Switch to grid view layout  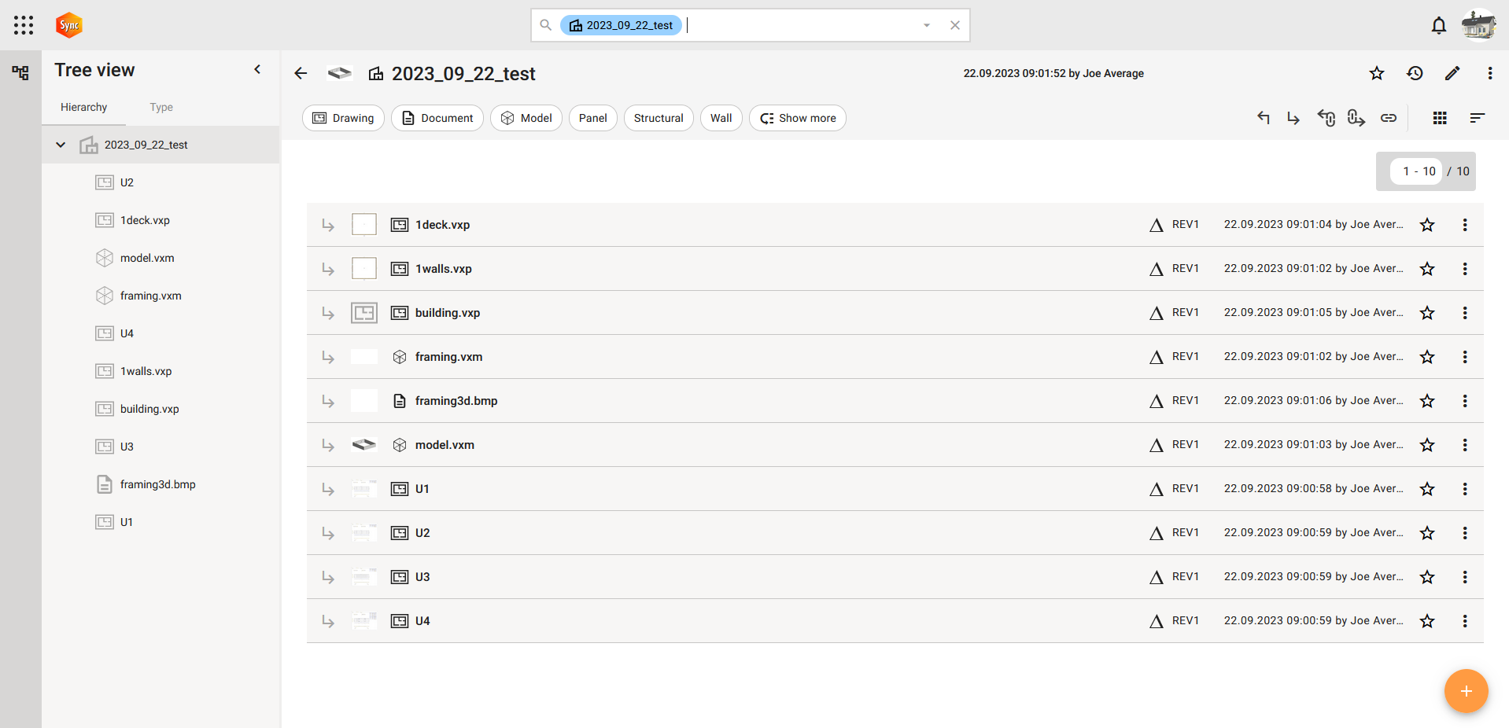click(1440, 118)
